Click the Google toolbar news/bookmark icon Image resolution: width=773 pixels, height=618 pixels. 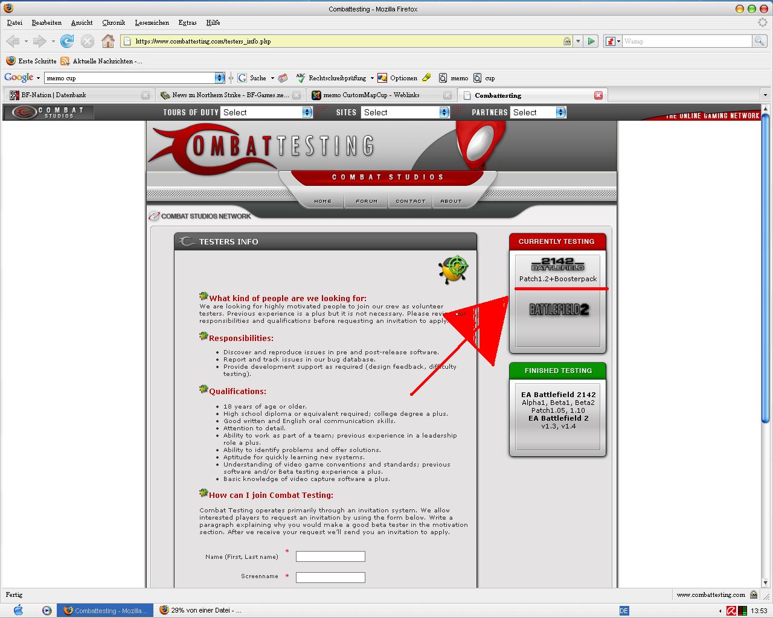[283, 78]
